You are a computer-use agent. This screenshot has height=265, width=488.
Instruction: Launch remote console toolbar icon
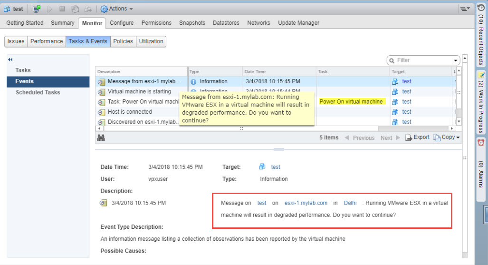37,9
